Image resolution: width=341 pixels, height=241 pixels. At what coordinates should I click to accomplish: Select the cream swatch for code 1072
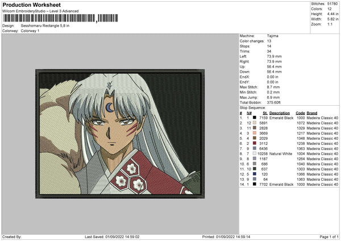[x=255, y=123]
